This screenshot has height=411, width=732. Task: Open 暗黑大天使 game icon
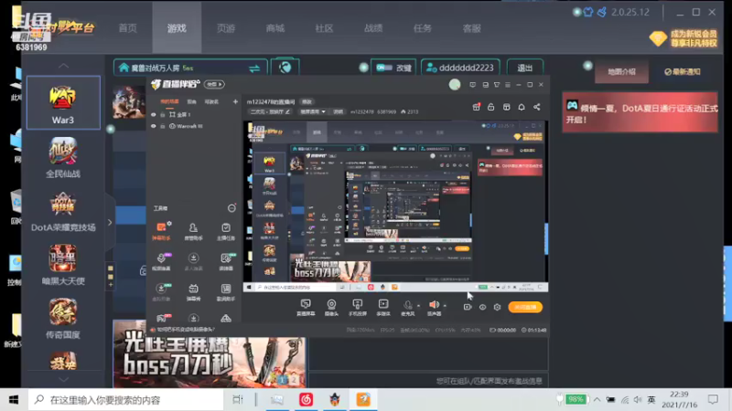tap(63, 265)
